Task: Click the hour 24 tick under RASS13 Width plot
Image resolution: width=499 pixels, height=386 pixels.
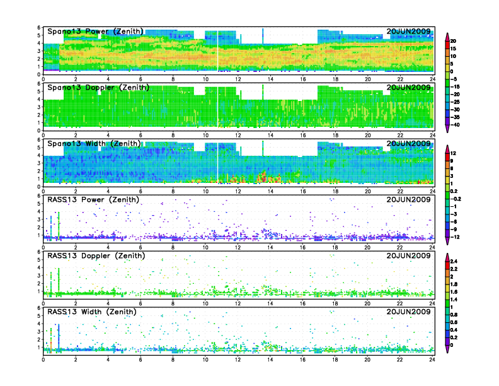Action: click(432, 360)
